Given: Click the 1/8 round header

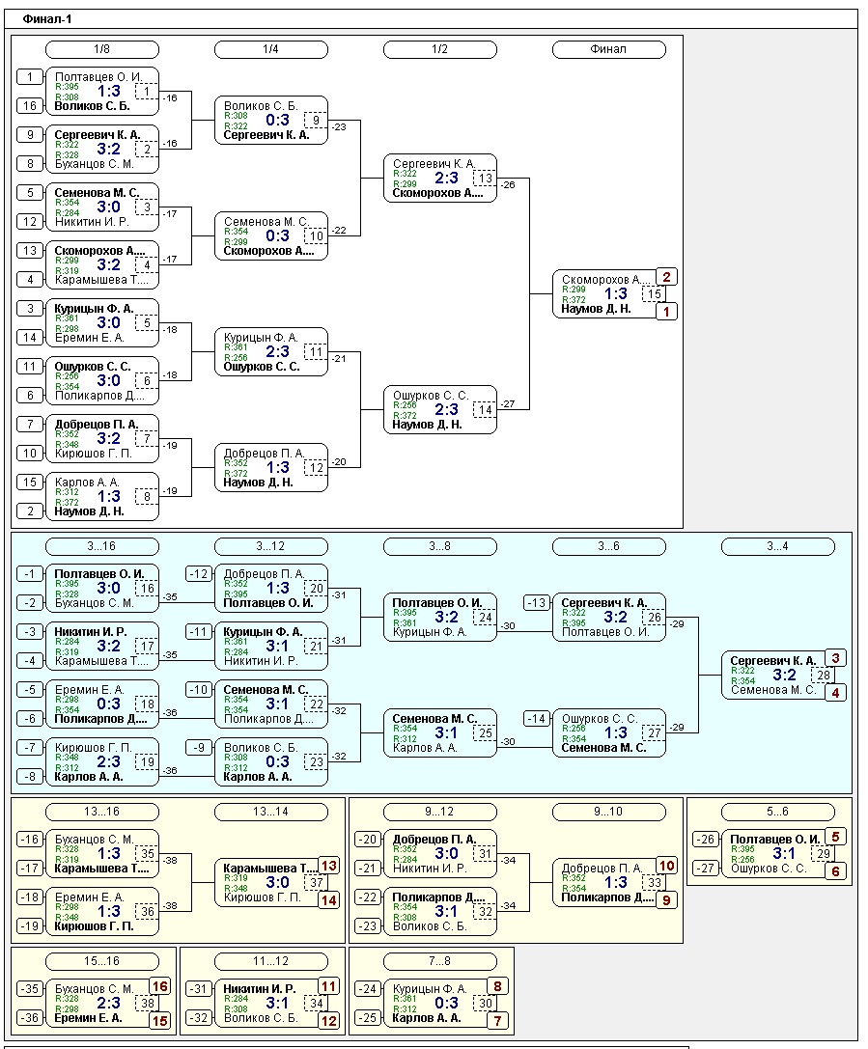Looking at the screenshot, I should pos(101,49).
